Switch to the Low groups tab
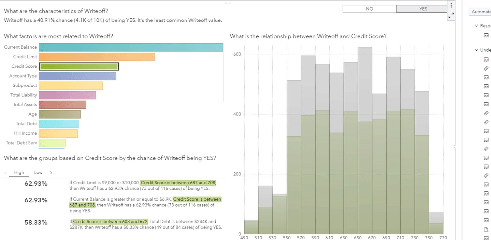Screen dimensions: 491x240 pyautogui.click(x=38, y=173)
